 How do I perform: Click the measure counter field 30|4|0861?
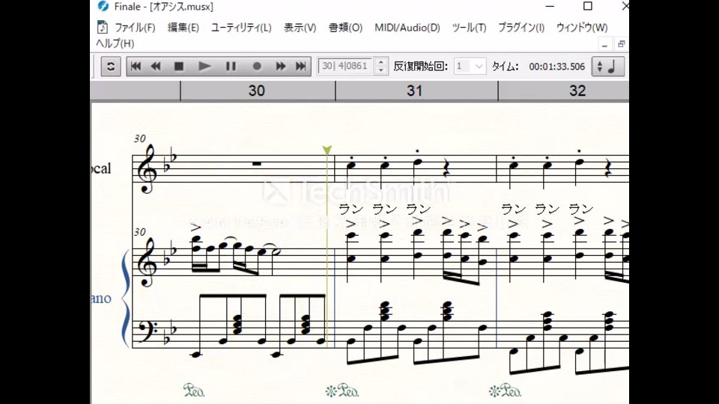click(346, 66)
